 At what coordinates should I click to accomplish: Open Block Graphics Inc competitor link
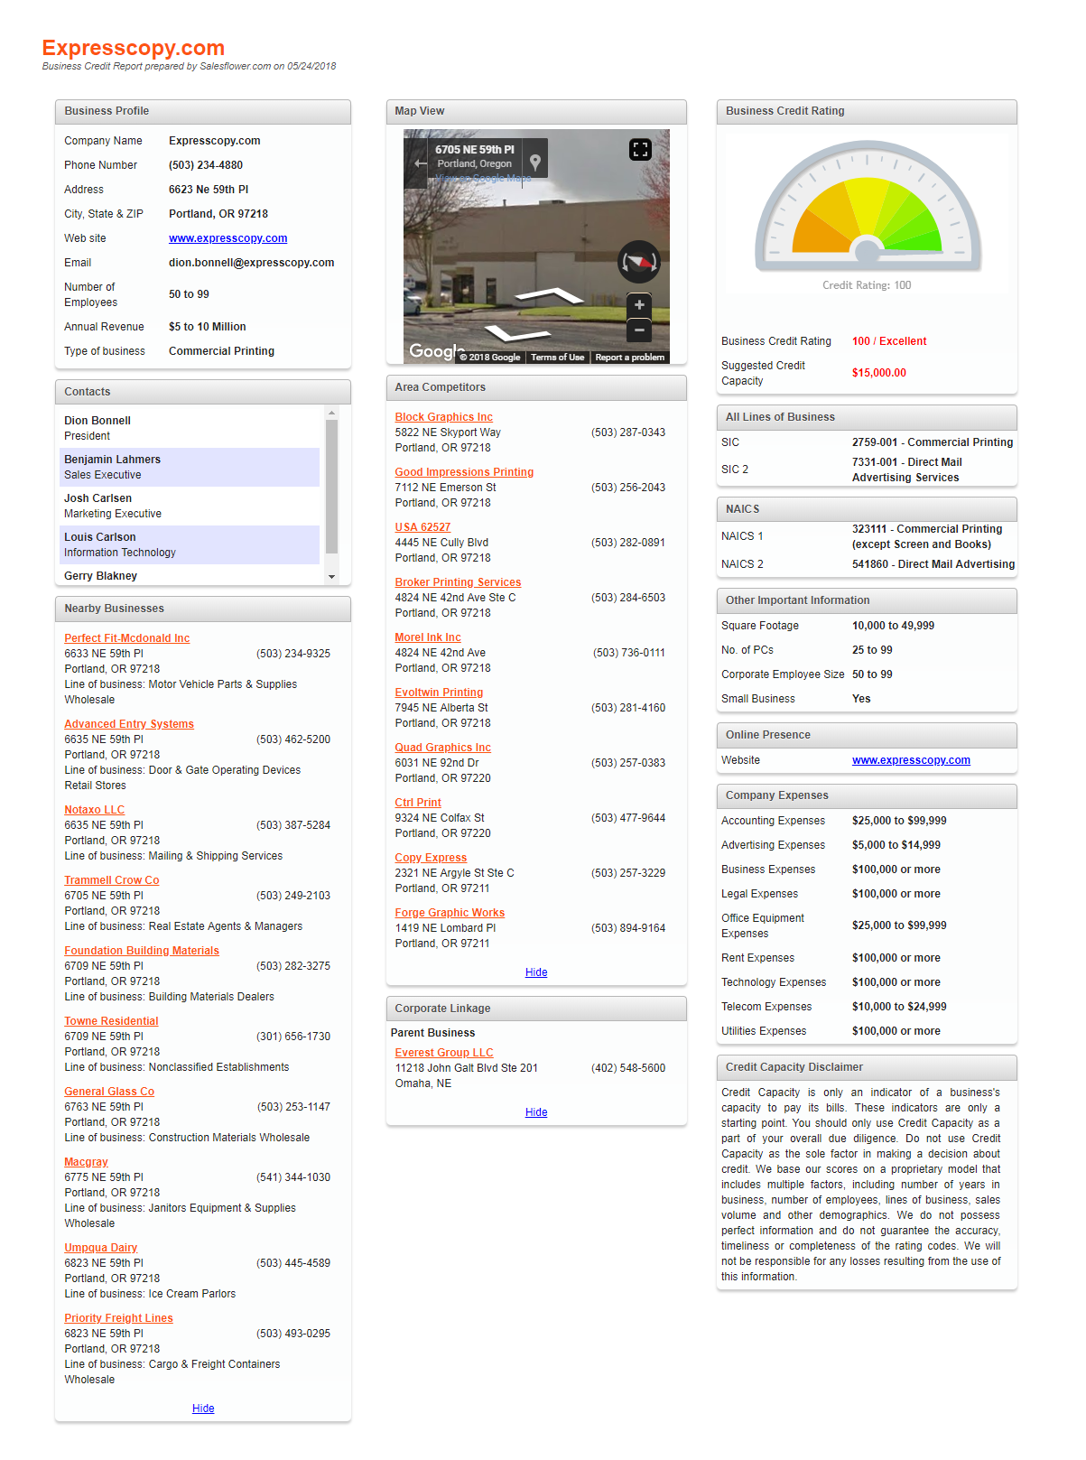click(443, 417)
